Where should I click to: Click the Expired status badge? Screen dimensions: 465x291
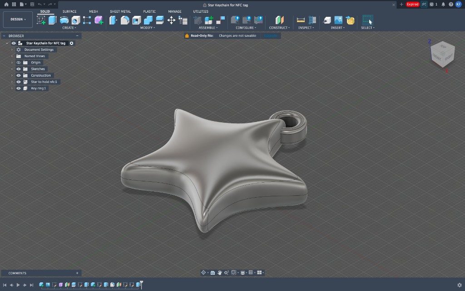tap(412, 5)
